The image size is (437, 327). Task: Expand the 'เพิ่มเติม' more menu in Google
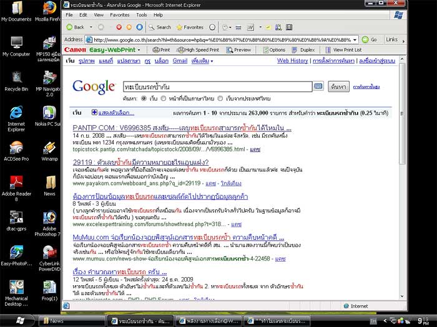click(200, 61)
